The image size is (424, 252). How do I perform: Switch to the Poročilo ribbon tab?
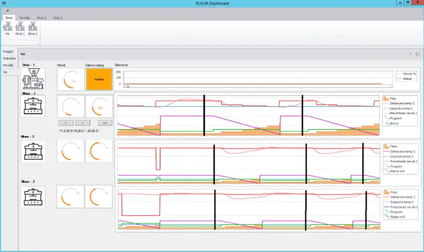click(x=25, y=18)
